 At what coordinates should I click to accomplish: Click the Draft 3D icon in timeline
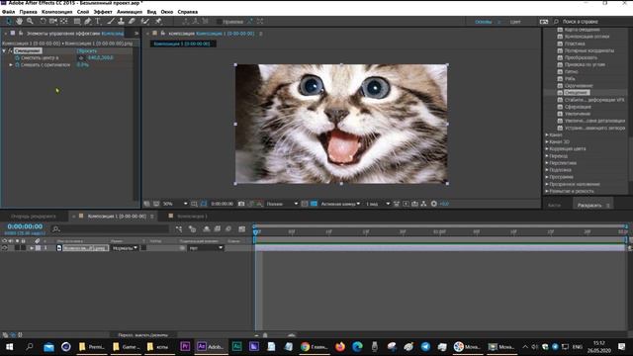tap(192, 229)
